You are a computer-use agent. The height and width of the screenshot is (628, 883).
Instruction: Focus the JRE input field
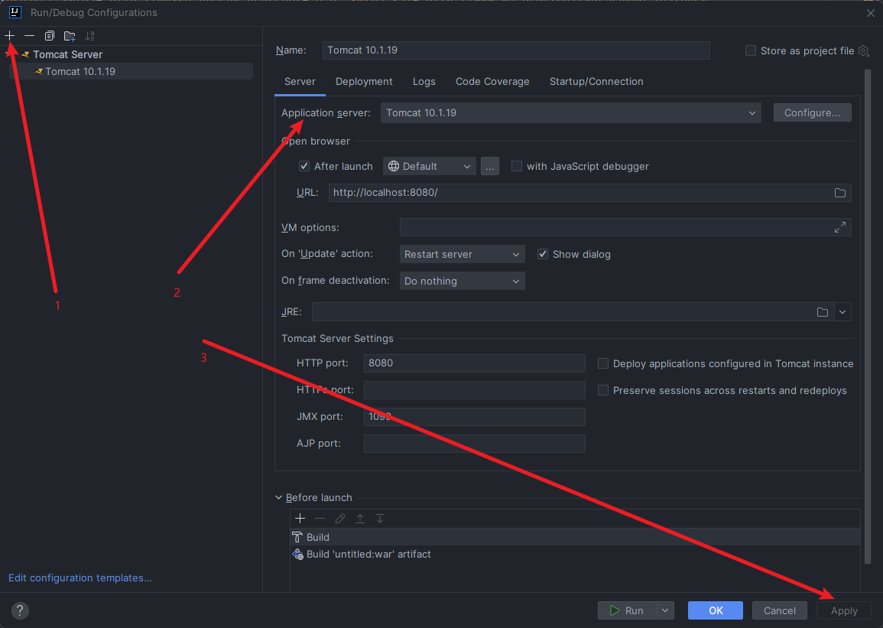563,312
